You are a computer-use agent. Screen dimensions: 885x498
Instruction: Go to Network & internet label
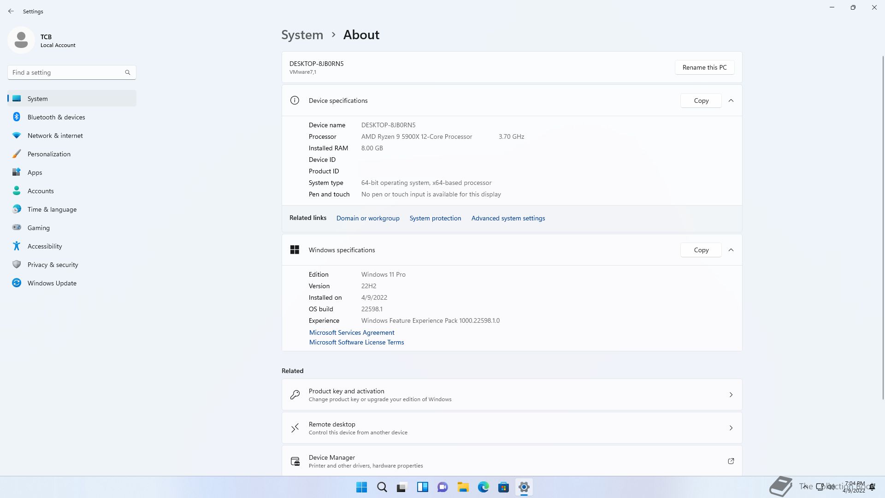[55, 136]
